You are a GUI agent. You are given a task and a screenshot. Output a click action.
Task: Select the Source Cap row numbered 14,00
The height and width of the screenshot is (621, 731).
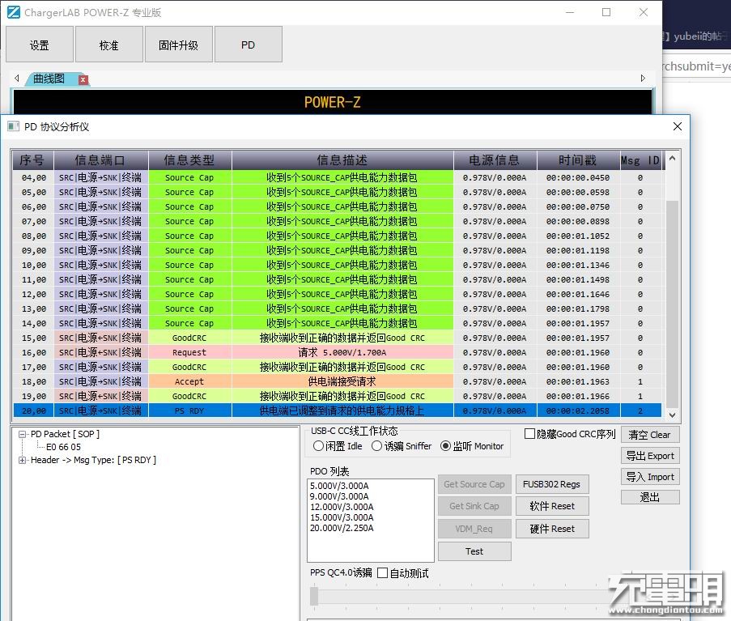(x=337, y=323)
